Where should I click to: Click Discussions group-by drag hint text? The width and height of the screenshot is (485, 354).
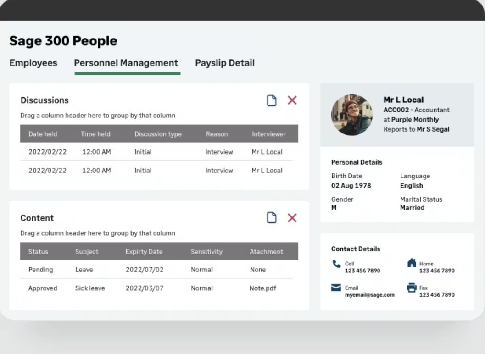click(98, 116)
